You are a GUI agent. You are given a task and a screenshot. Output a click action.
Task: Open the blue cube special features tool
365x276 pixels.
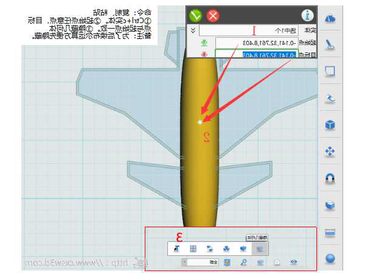click(330, 125)
